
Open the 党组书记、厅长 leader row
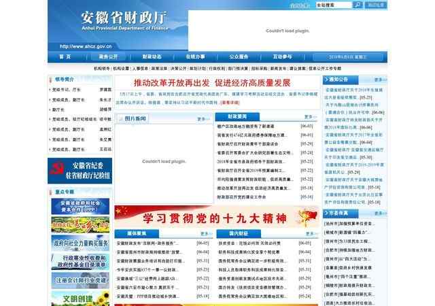80,90
